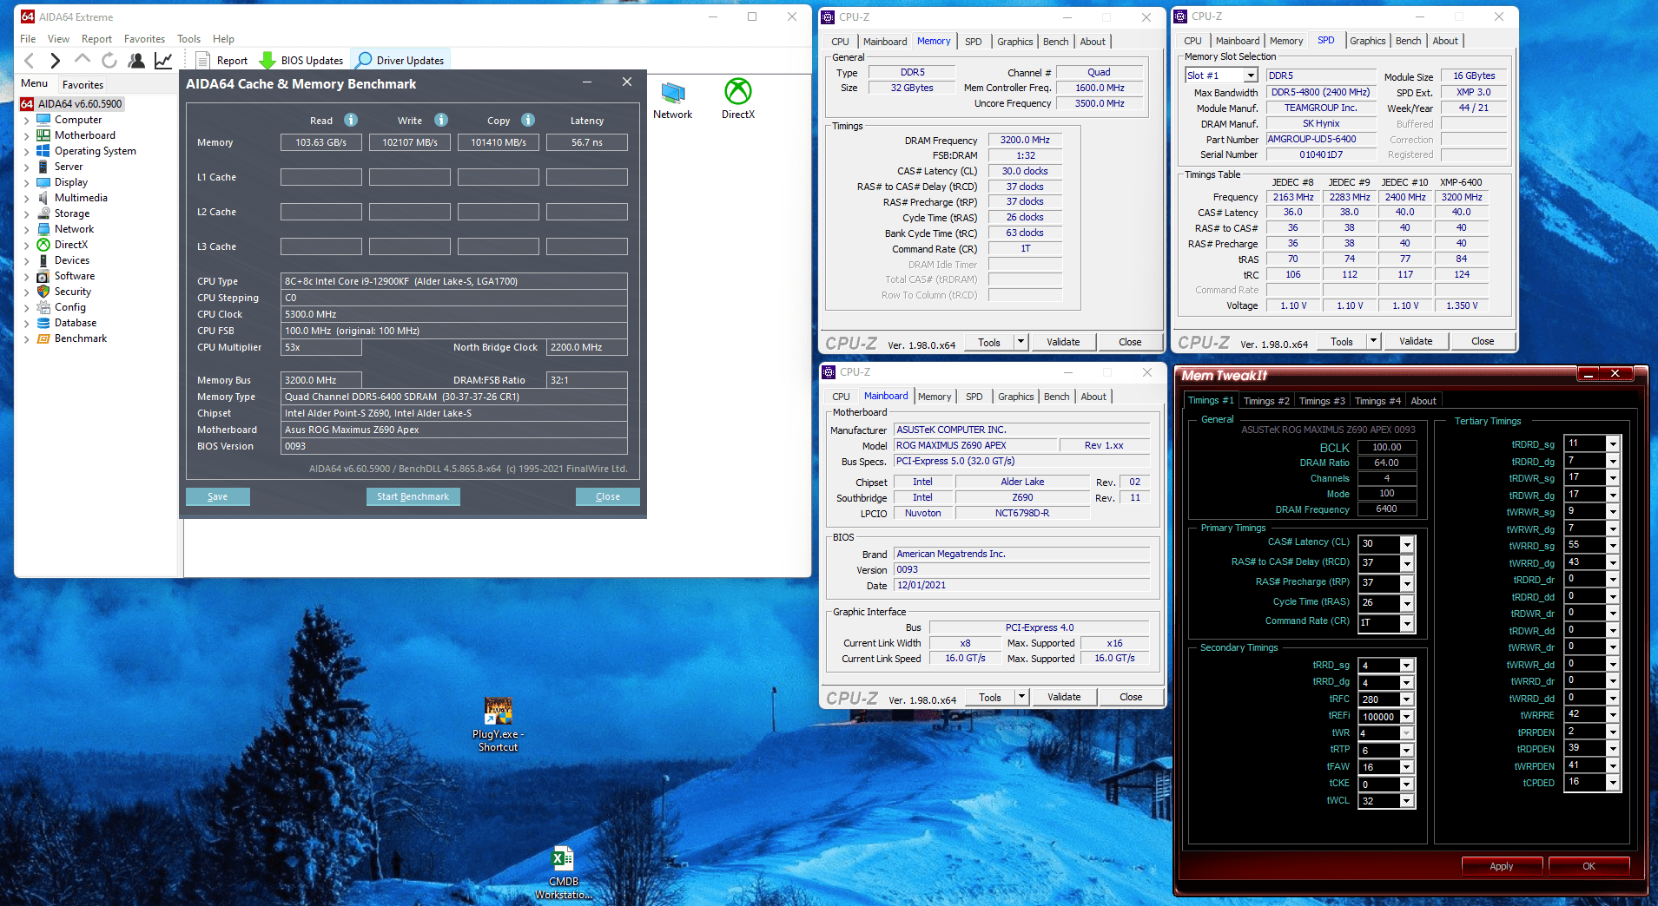Expand the Display tree node arrow

point(26,182)
